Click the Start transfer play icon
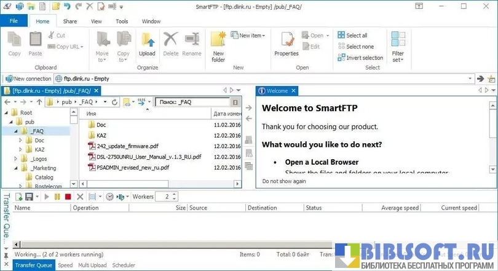Viewport: 498px width, 271px height. coord(46,197)
